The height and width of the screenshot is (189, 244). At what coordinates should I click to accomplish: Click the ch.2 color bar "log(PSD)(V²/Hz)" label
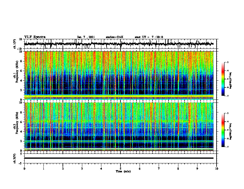click(231, 131)
